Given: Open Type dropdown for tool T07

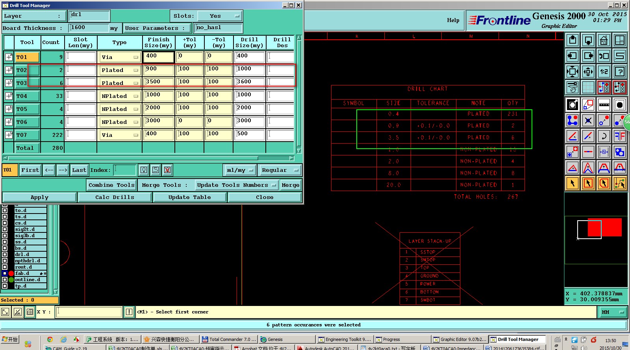Looking at the screenshot, I should [120, 135].
